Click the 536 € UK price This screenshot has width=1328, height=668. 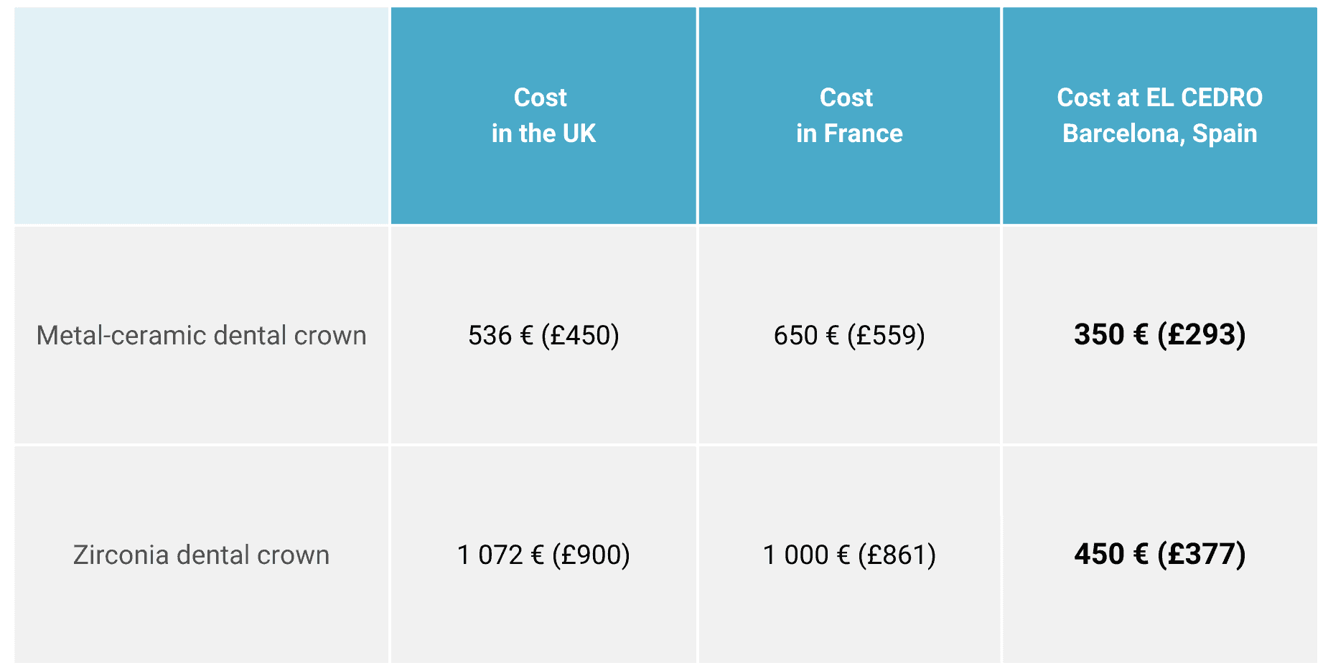point(500,335)
